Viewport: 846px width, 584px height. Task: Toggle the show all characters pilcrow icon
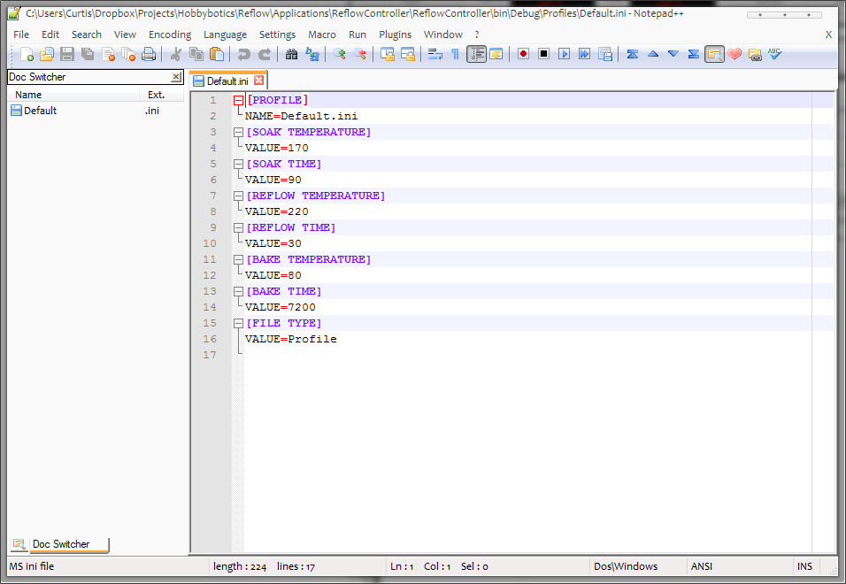[x=455, y=54]
